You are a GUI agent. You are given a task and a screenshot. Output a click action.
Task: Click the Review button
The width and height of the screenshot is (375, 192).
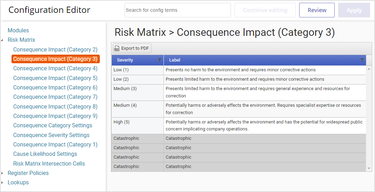coord(317,10)
